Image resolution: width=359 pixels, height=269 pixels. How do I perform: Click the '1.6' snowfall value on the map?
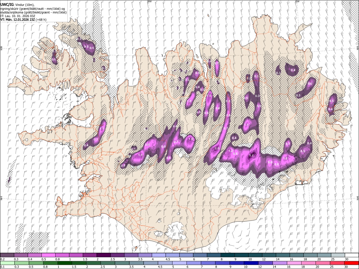coord(209,96)
